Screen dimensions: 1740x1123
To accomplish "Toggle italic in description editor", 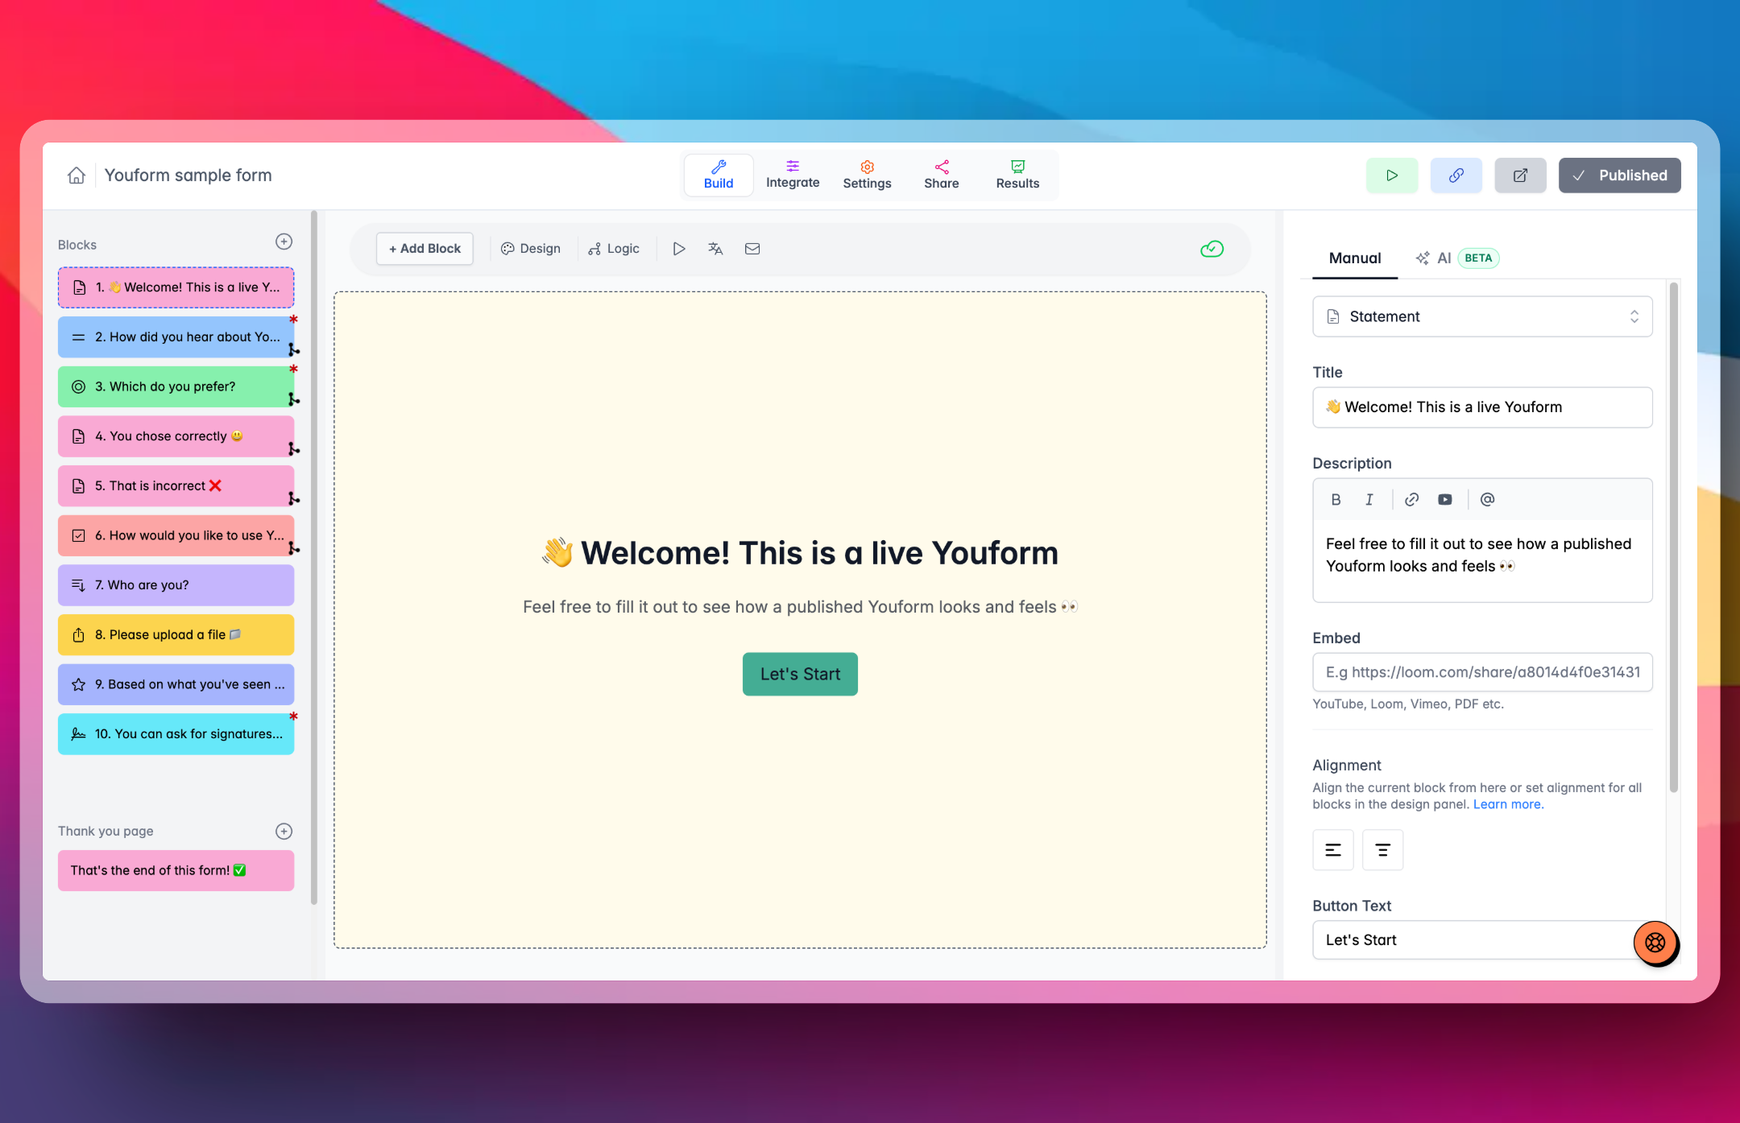I will click(x=1369, y=500).
